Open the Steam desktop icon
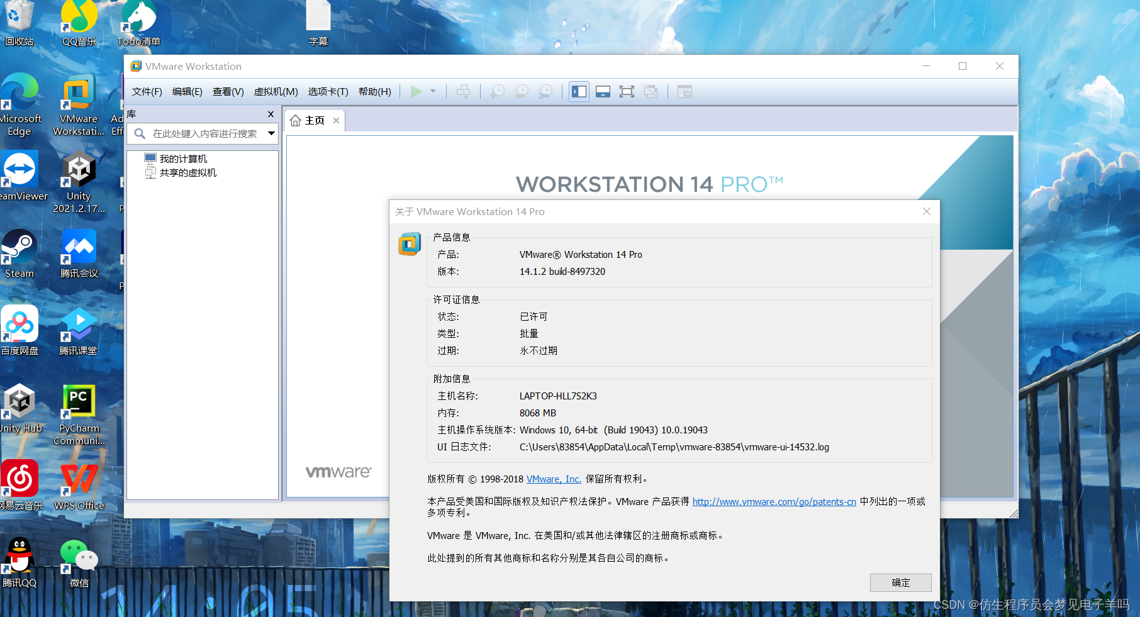1140x617 pixels. pyautogui.click(x=20, y=253)
